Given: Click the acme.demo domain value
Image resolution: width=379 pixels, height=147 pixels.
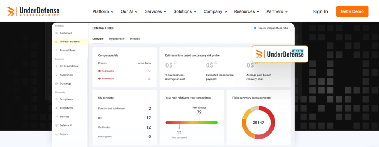Looking at the screenshot, I should 144,63.
